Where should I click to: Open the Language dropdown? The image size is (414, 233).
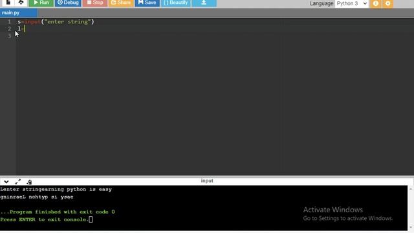point(351,3)
